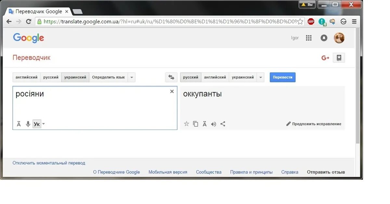
Task: Open the ABP Adblock Plus extension icon
Action: 311,22
